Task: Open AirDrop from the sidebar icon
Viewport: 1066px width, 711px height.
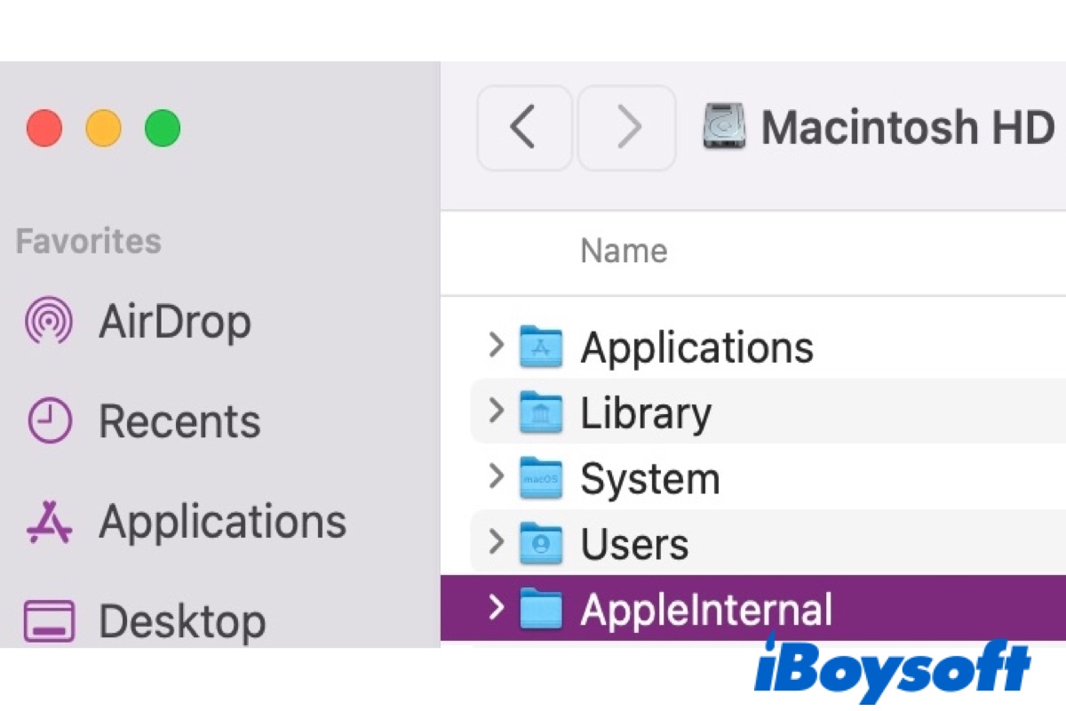Action: pyautogui.click(x=50, y=322)
